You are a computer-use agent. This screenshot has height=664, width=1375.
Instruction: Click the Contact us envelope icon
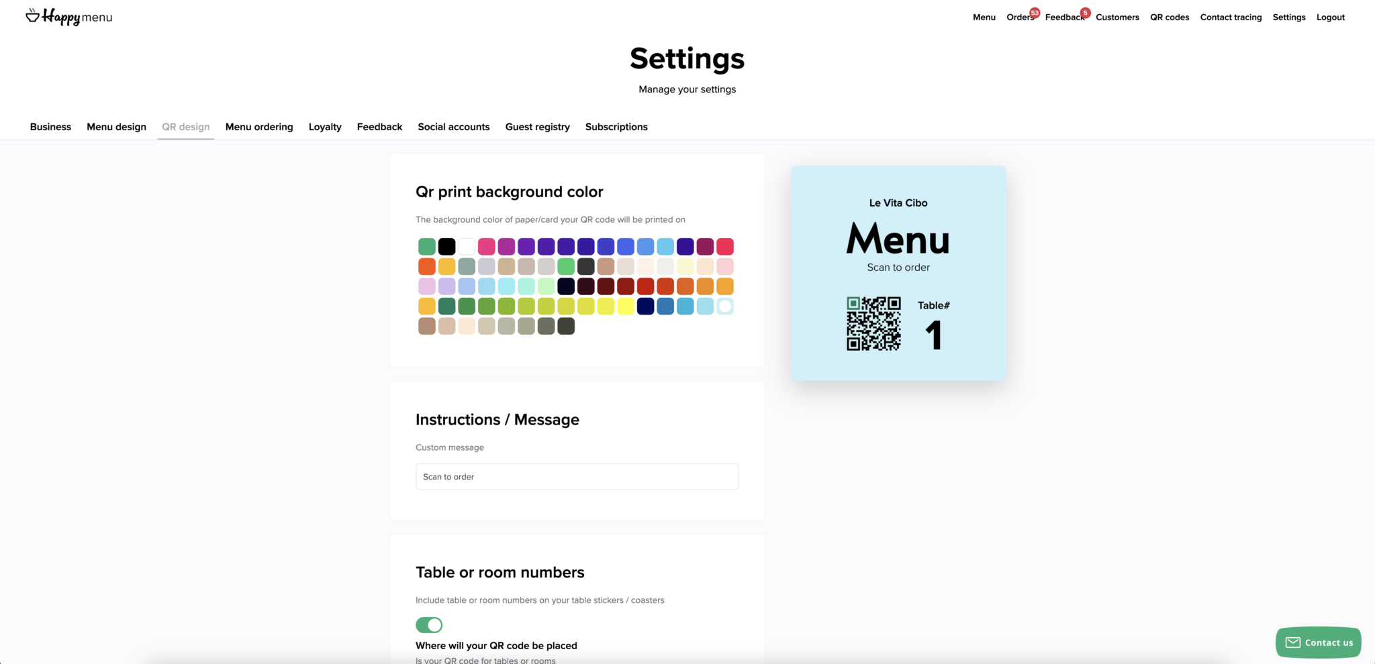point(1292,643)
